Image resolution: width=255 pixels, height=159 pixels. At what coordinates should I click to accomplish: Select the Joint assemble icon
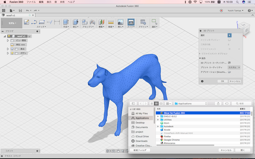click(92, 22)
